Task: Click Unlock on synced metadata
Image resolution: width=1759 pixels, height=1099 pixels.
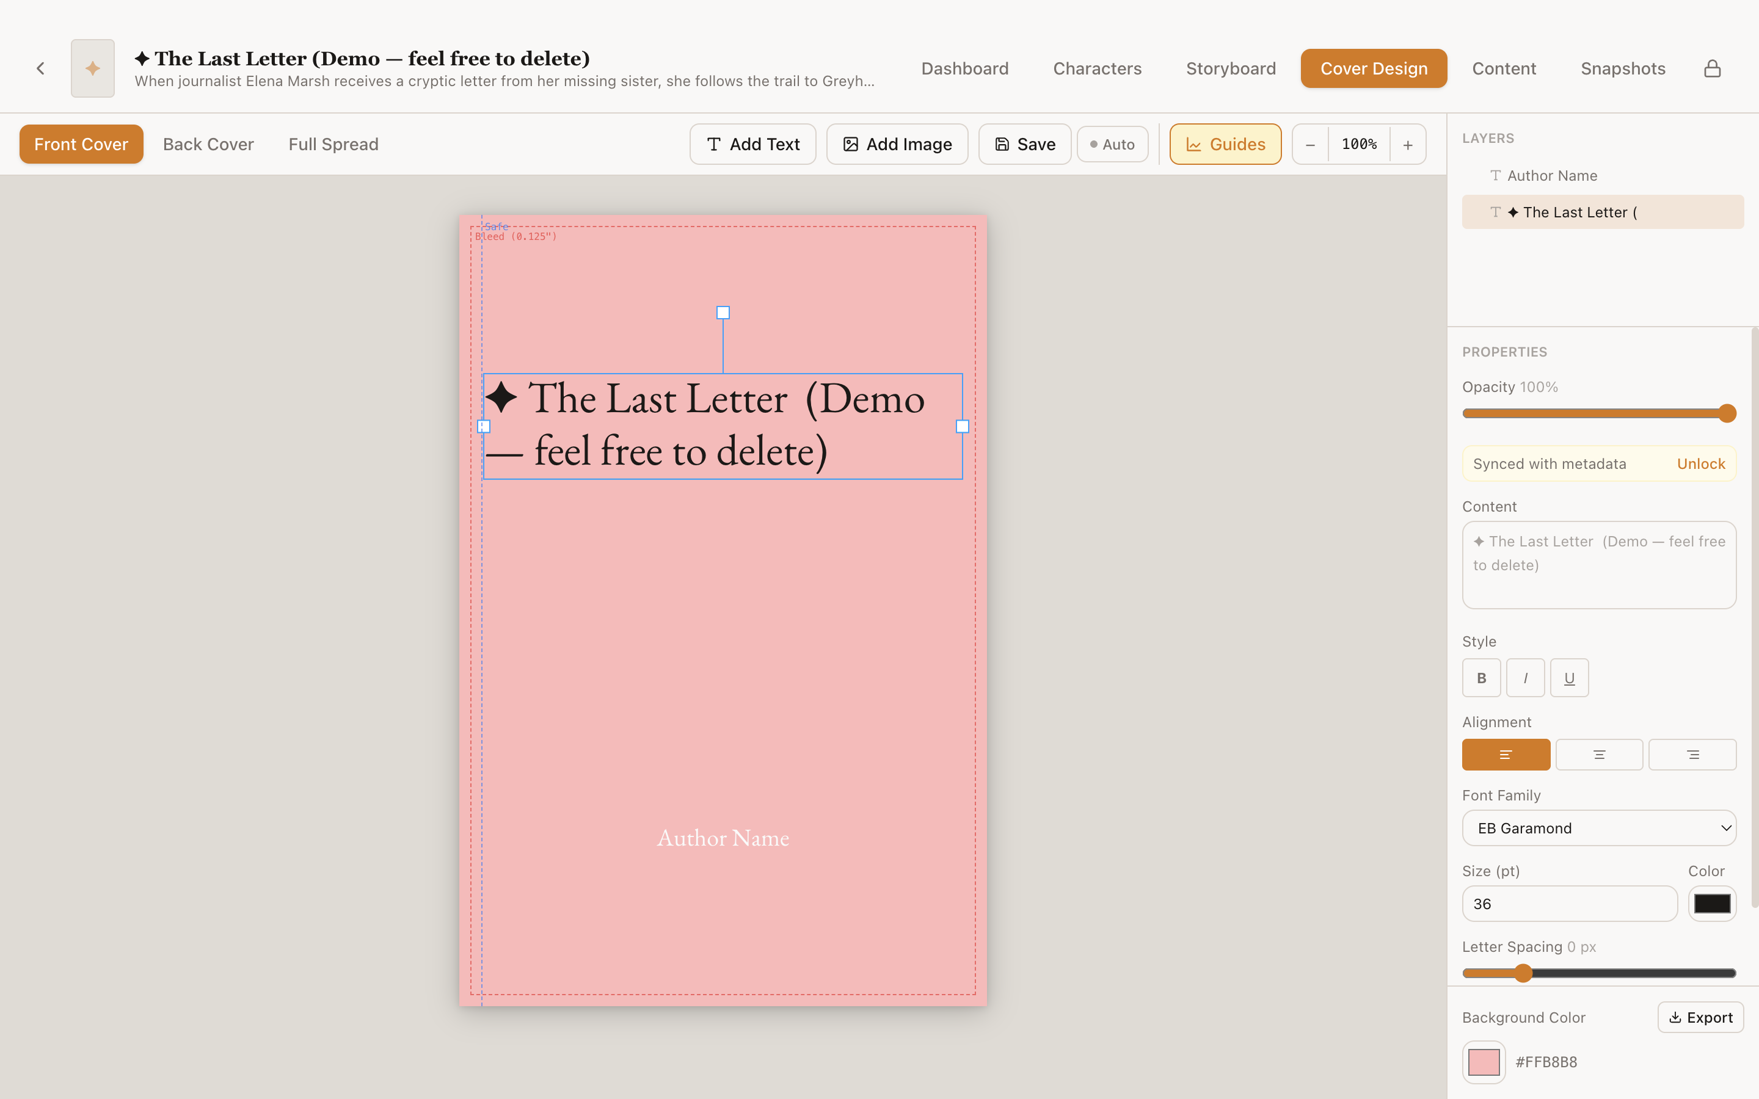Action: (x=1701, y=463)
